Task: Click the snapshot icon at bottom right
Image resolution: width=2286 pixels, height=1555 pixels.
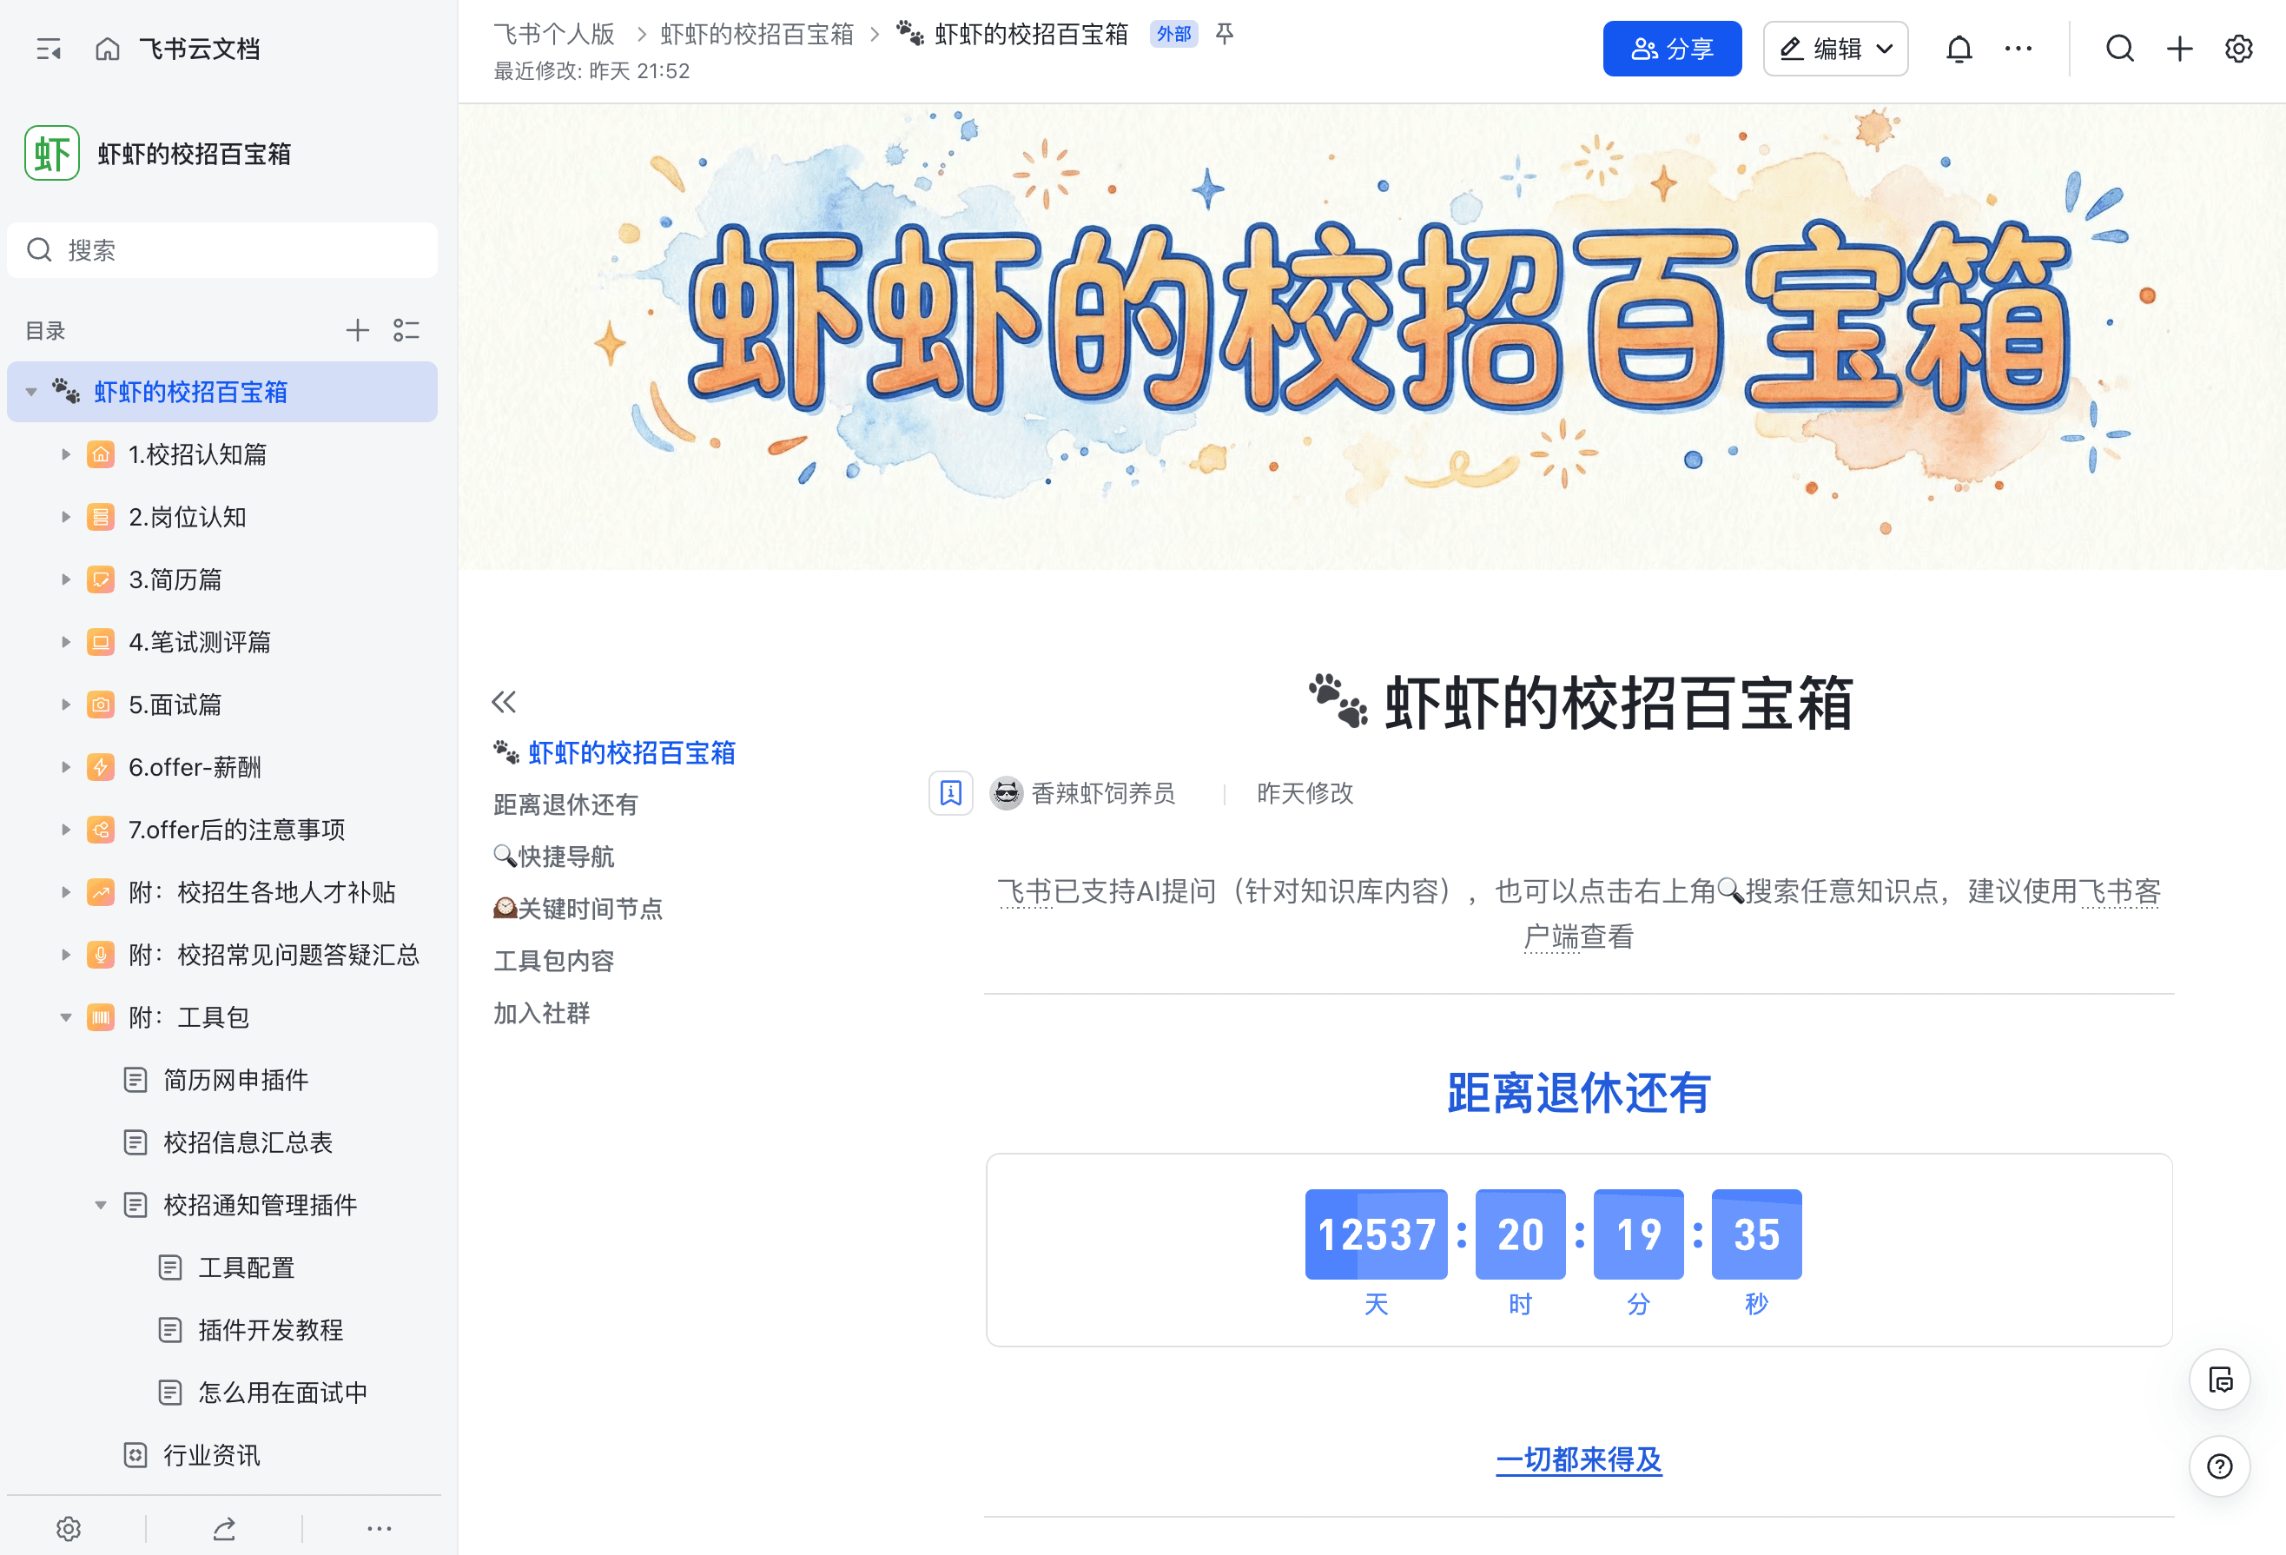Action: (x=2220, y=1379)
